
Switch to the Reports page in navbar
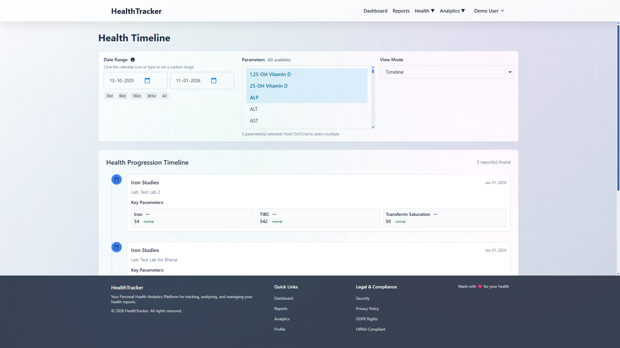coord(401,11)
